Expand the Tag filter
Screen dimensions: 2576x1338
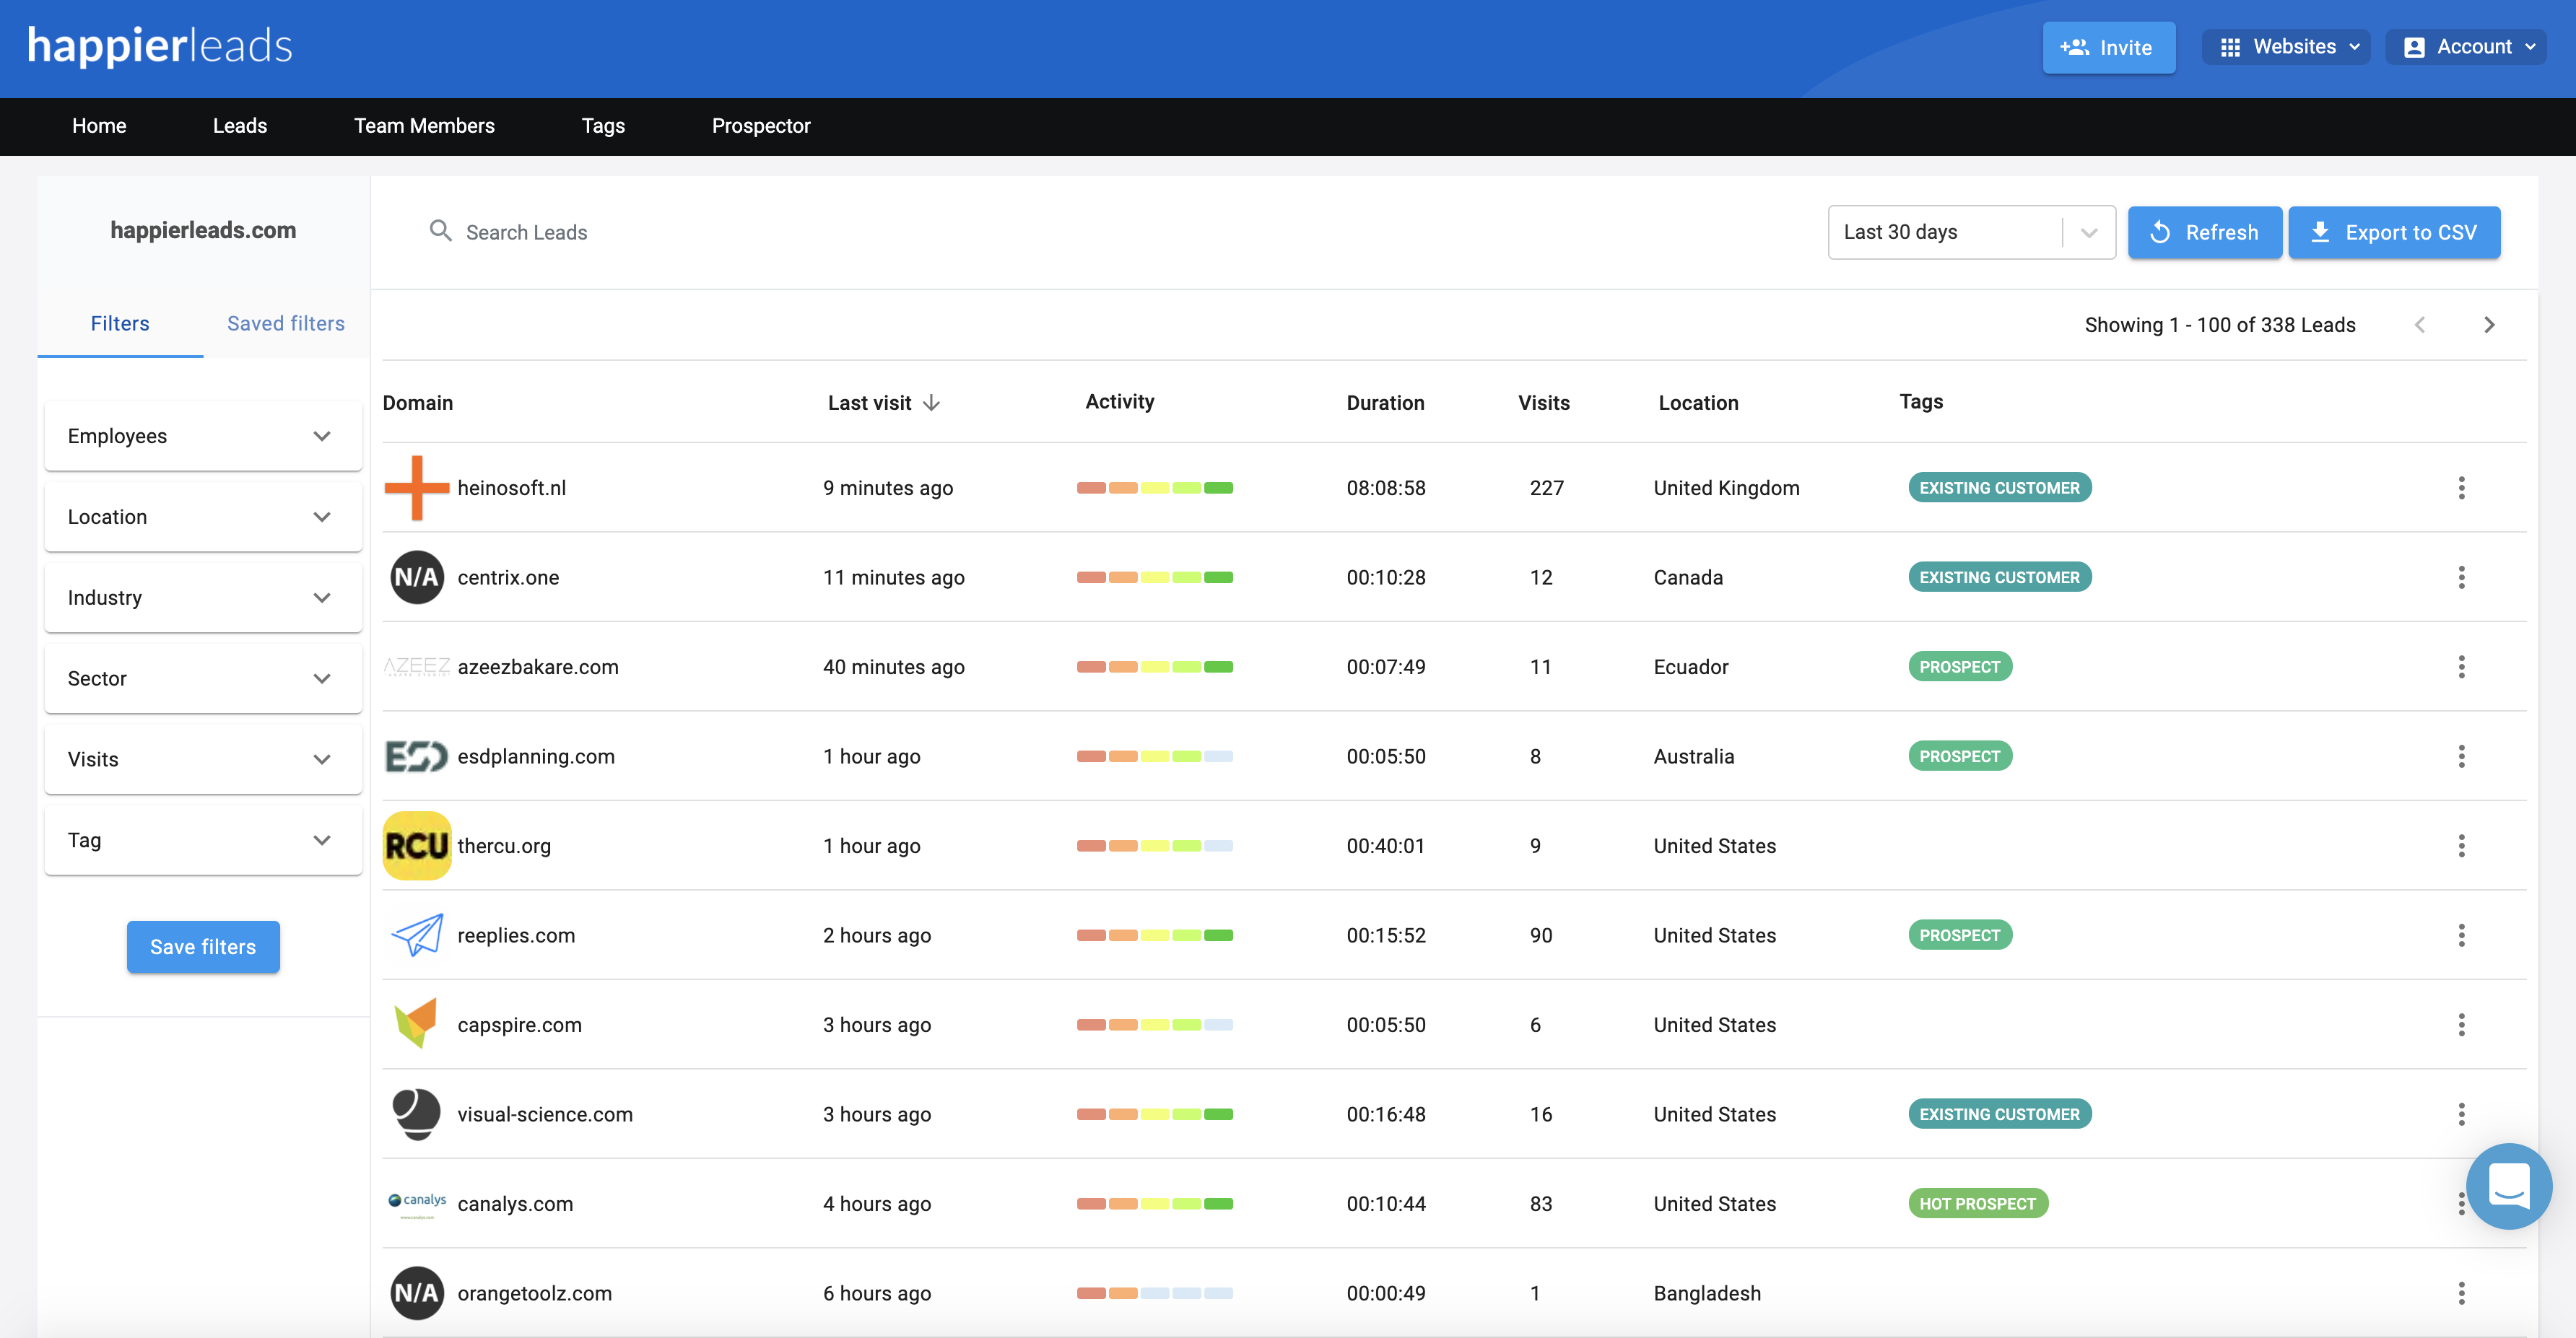click(203, 840)
